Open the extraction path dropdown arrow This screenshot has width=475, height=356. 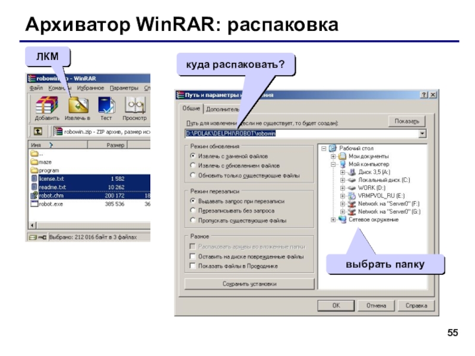tap(422, 133)
